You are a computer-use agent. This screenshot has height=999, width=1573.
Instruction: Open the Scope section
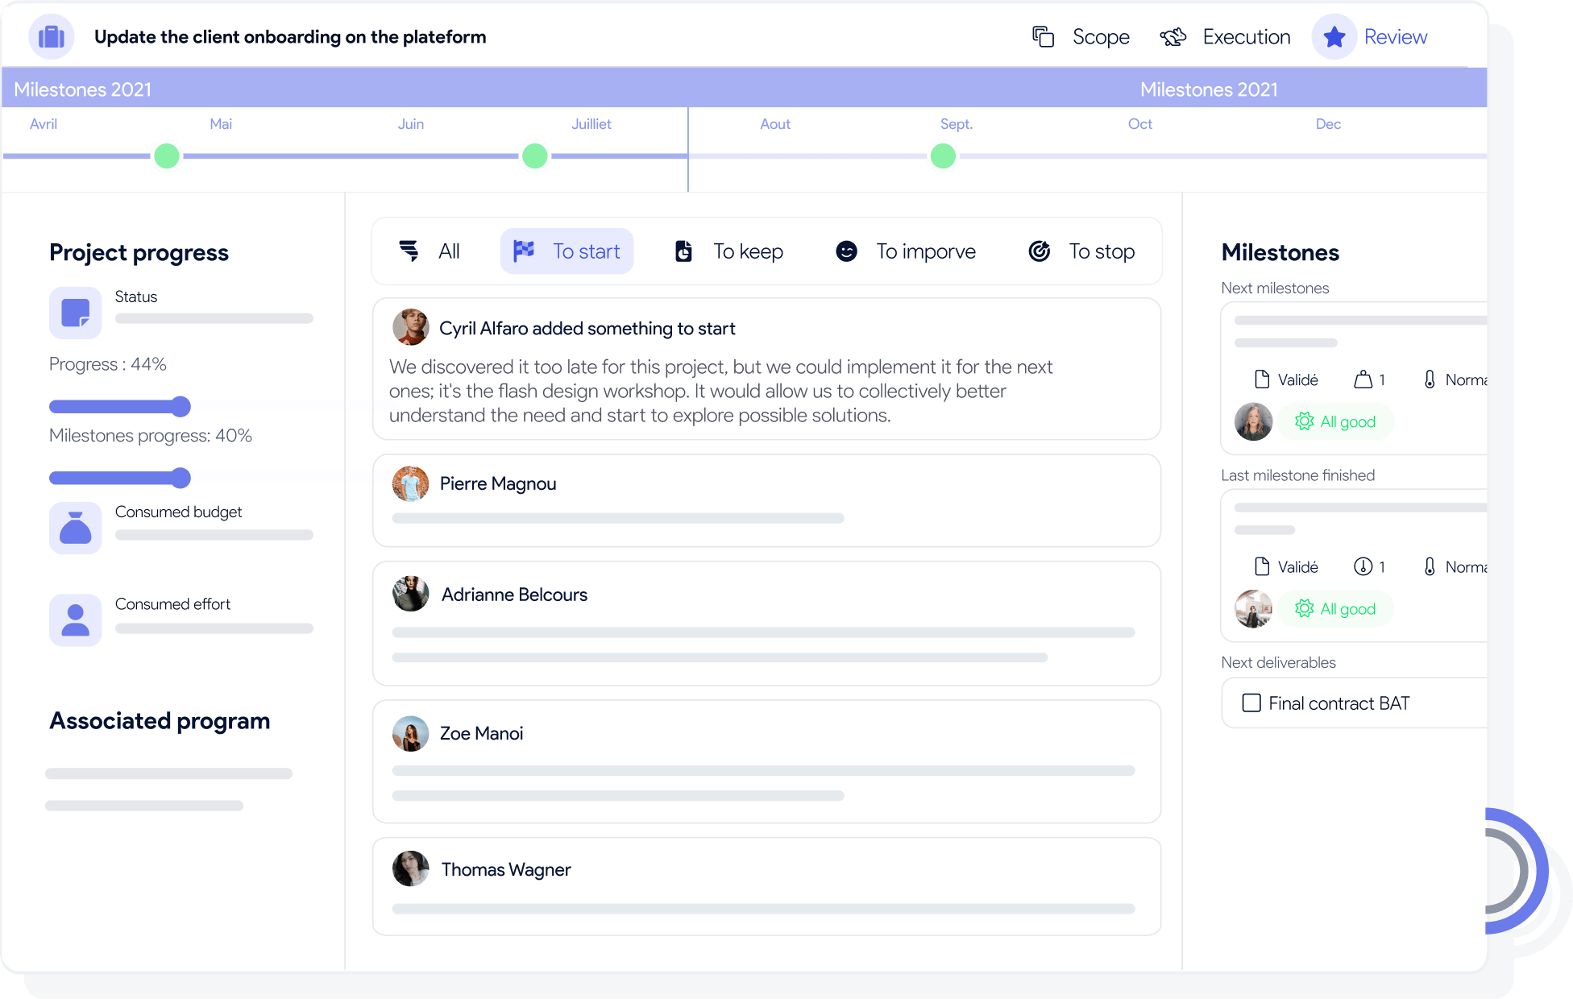click(1100, 37)
